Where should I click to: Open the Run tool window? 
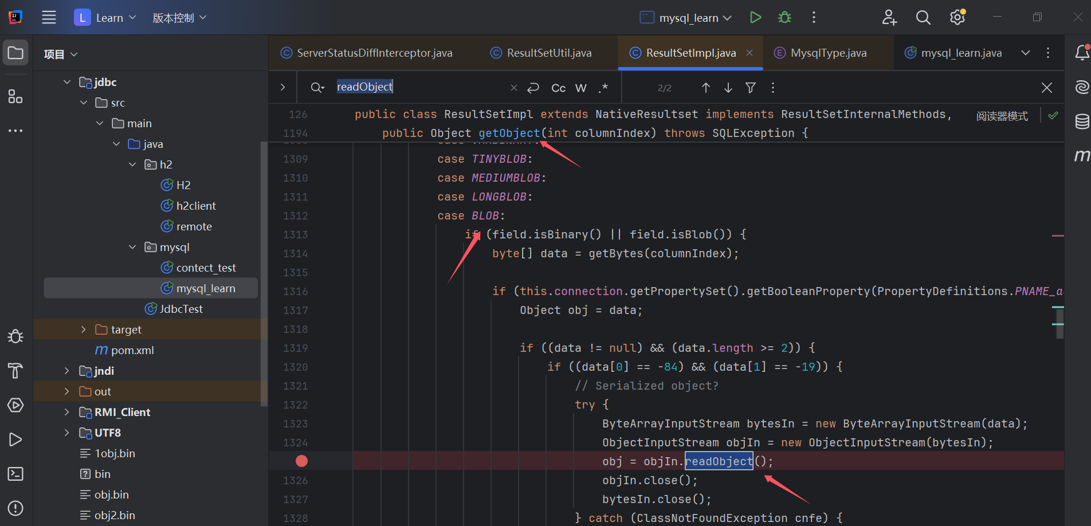click(15, 439)
